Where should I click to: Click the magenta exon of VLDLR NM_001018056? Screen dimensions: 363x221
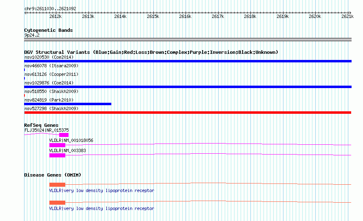[x=57, y=145]
